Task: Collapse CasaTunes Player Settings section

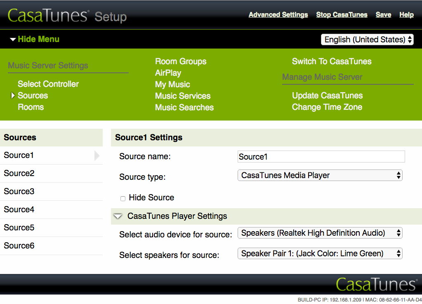Action: [x=118, y=216]
